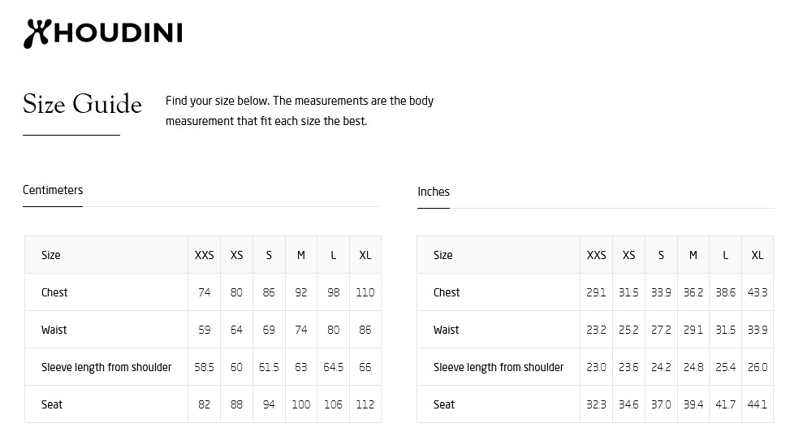This screenshot has width=803, height=445.
Task: Click the Seat row label in Inches table
Action: 444,404
